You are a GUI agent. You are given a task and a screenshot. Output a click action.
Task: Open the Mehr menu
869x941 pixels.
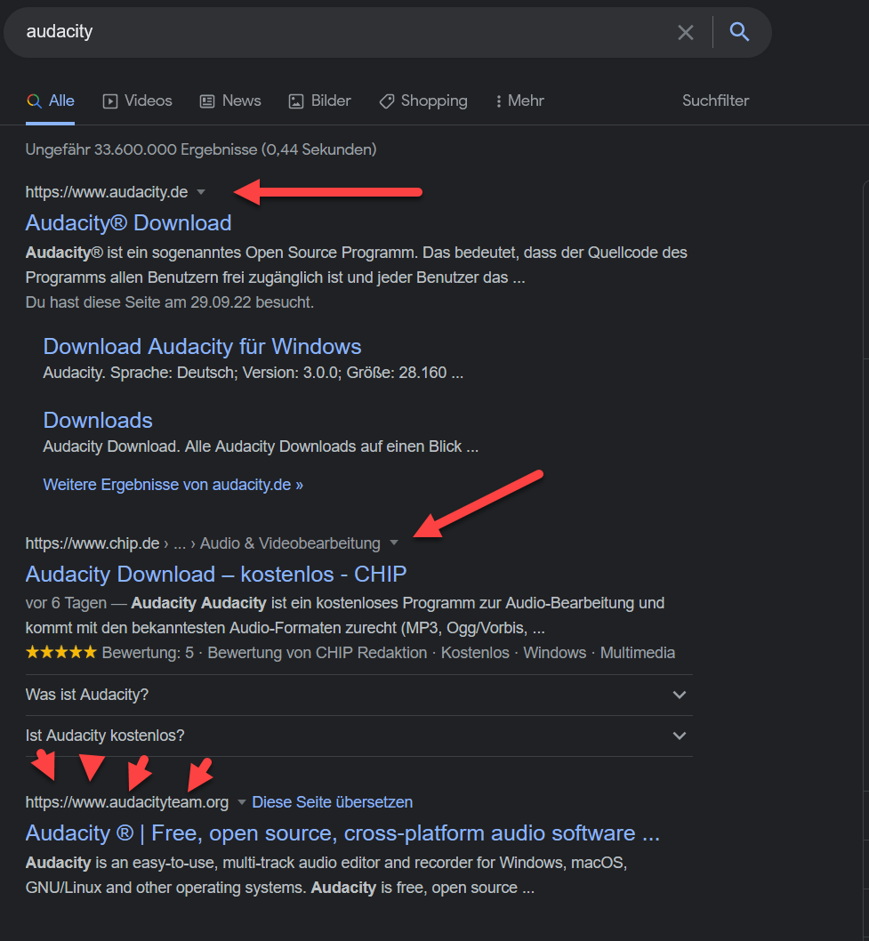[519, 101]
